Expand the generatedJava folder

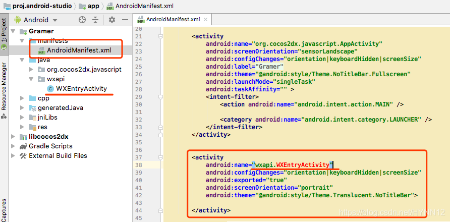[x=22, y=108]
